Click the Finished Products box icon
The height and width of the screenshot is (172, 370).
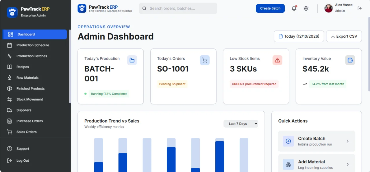[x=10, y=89]
